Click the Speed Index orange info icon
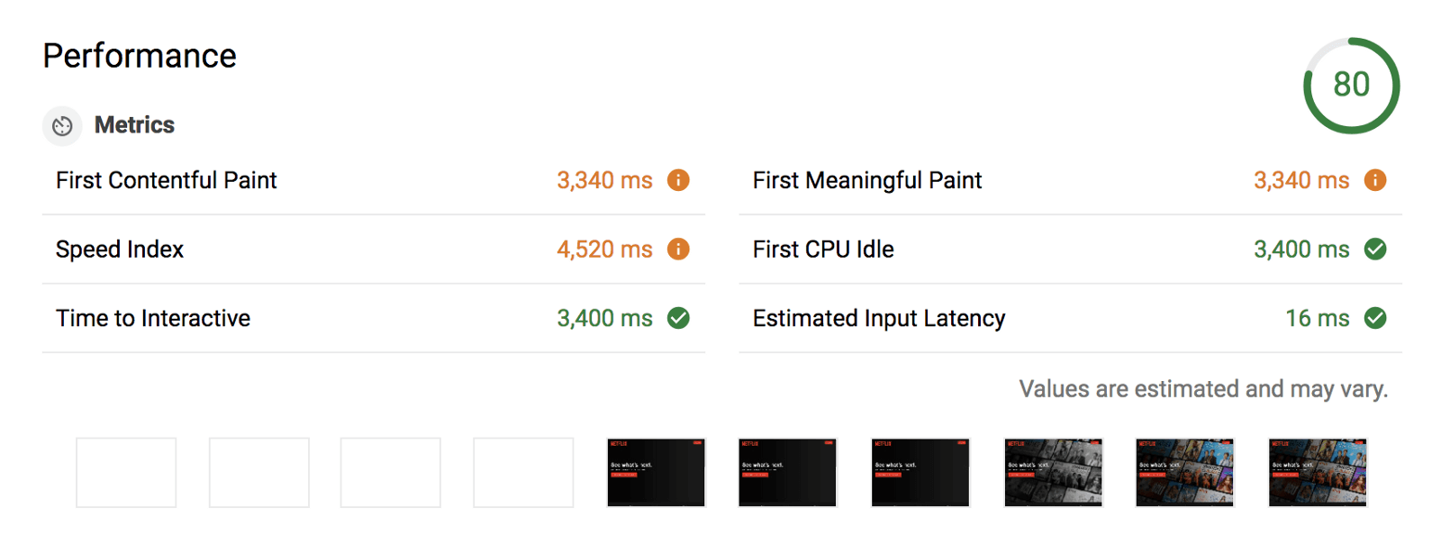This screenshot has width=1441, height=545. click(678, 250)
